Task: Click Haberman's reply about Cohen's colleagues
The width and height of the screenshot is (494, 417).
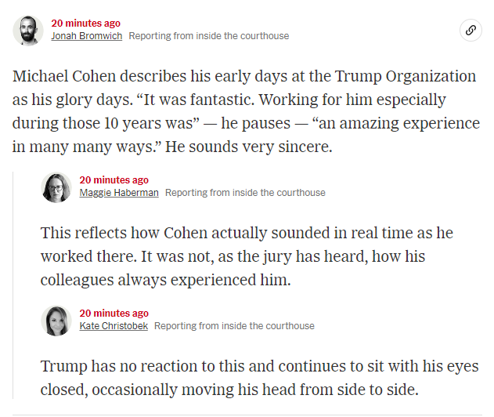Action: (x=247, y=256)
